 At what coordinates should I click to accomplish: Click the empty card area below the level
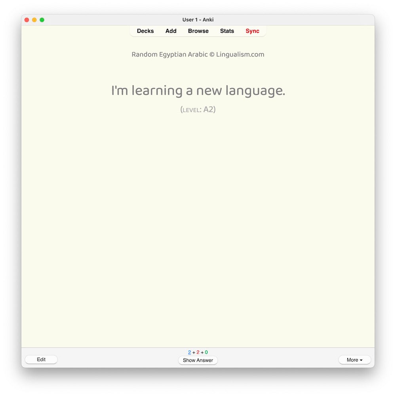pyautogui.click(x=198, y=230)
